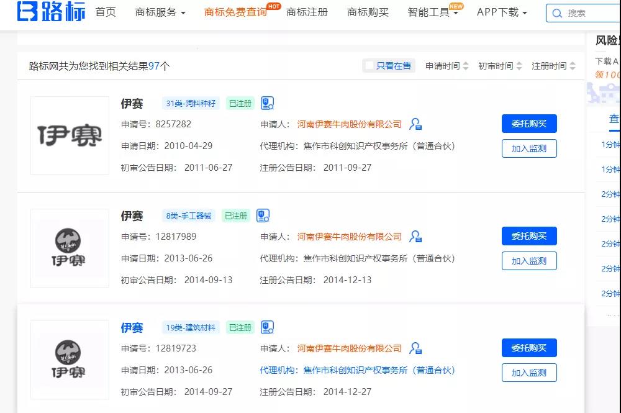The width and height of the screenshot is (621, 413).
Task: Click the search magnifier icon
Action: tap(557, 14)
